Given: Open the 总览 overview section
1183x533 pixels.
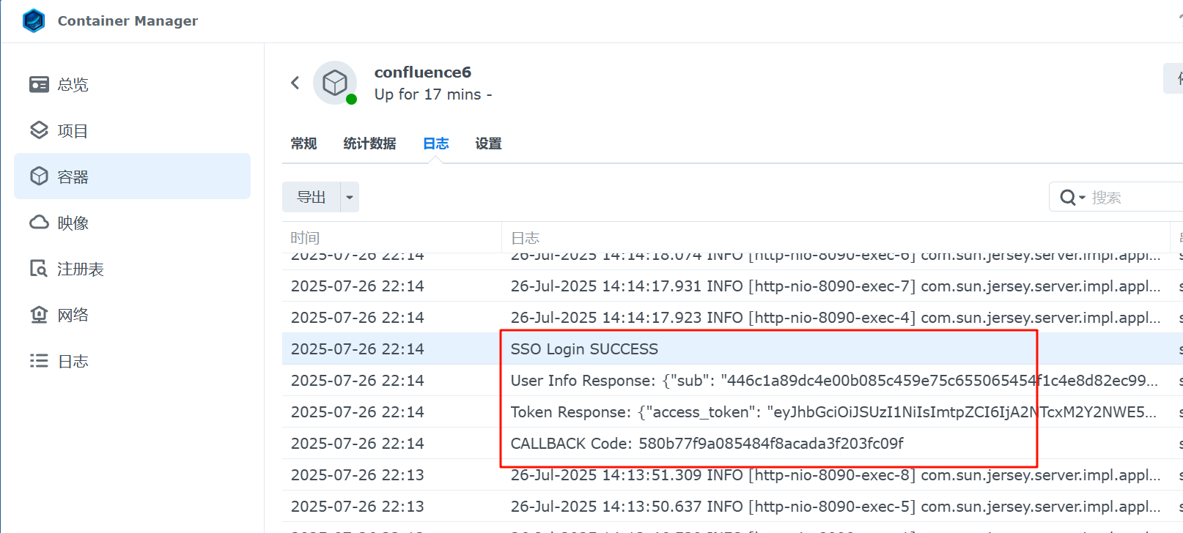Looking at the screenshot, I should [132, 85].
